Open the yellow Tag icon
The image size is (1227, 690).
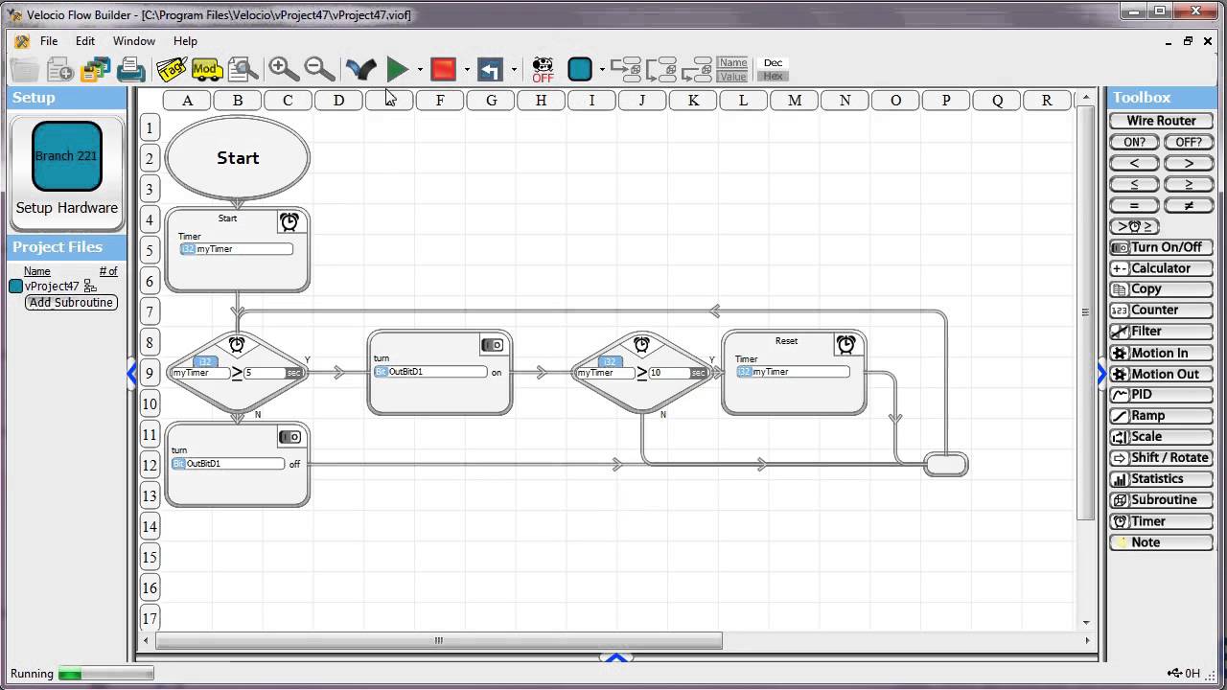(x=171, y=69)
